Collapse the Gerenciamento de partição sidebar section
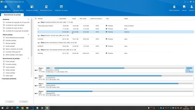 [28, 58]
